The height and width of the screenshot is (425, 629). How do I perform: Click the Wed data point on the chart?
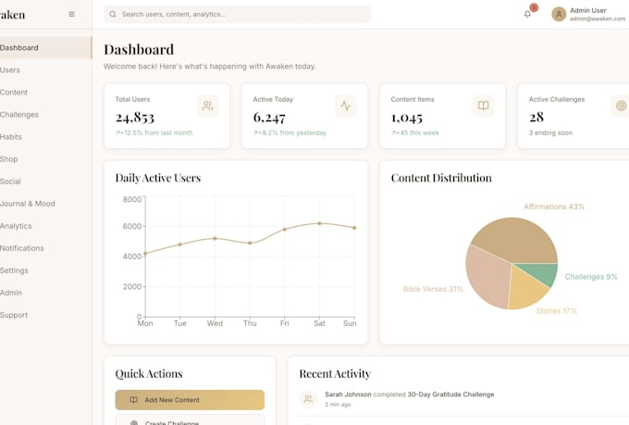coord(215,239)
